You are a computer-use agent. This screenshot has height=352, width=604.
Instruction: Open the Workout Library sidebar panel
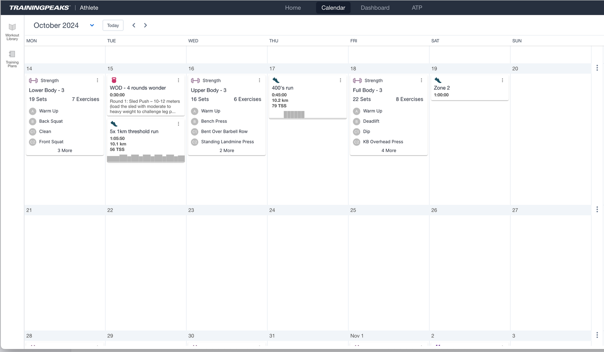point(12,31)
